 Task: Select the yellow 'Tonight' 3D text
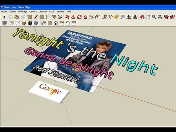coord(38,38)
